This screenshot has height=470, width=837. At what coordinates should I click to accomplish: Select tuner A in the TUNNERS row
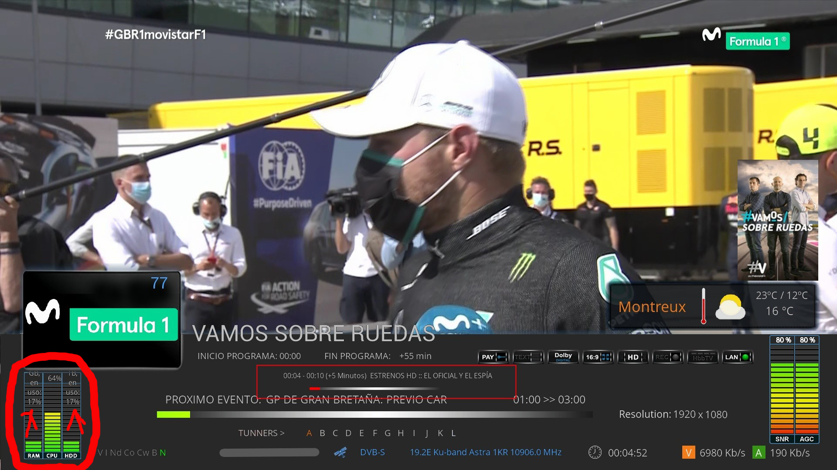pos(309,433)
